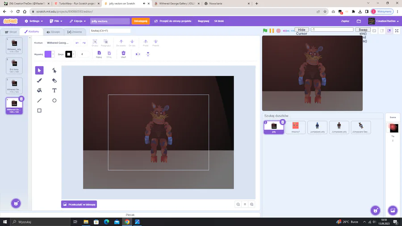The image size is (402, 226).
Task: Select the Fill bucket tool
Action: [x=39, y=90]
